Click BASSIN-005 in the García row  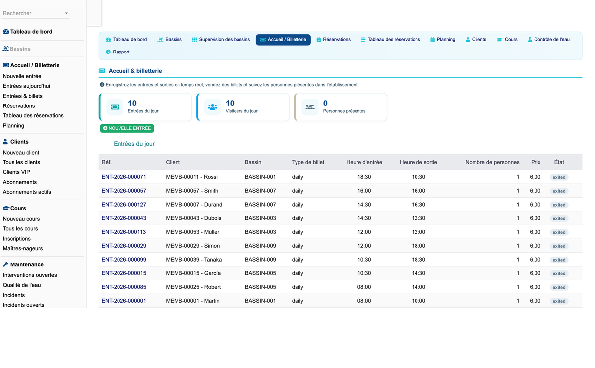pyautogui.click(x=260, y=273)
